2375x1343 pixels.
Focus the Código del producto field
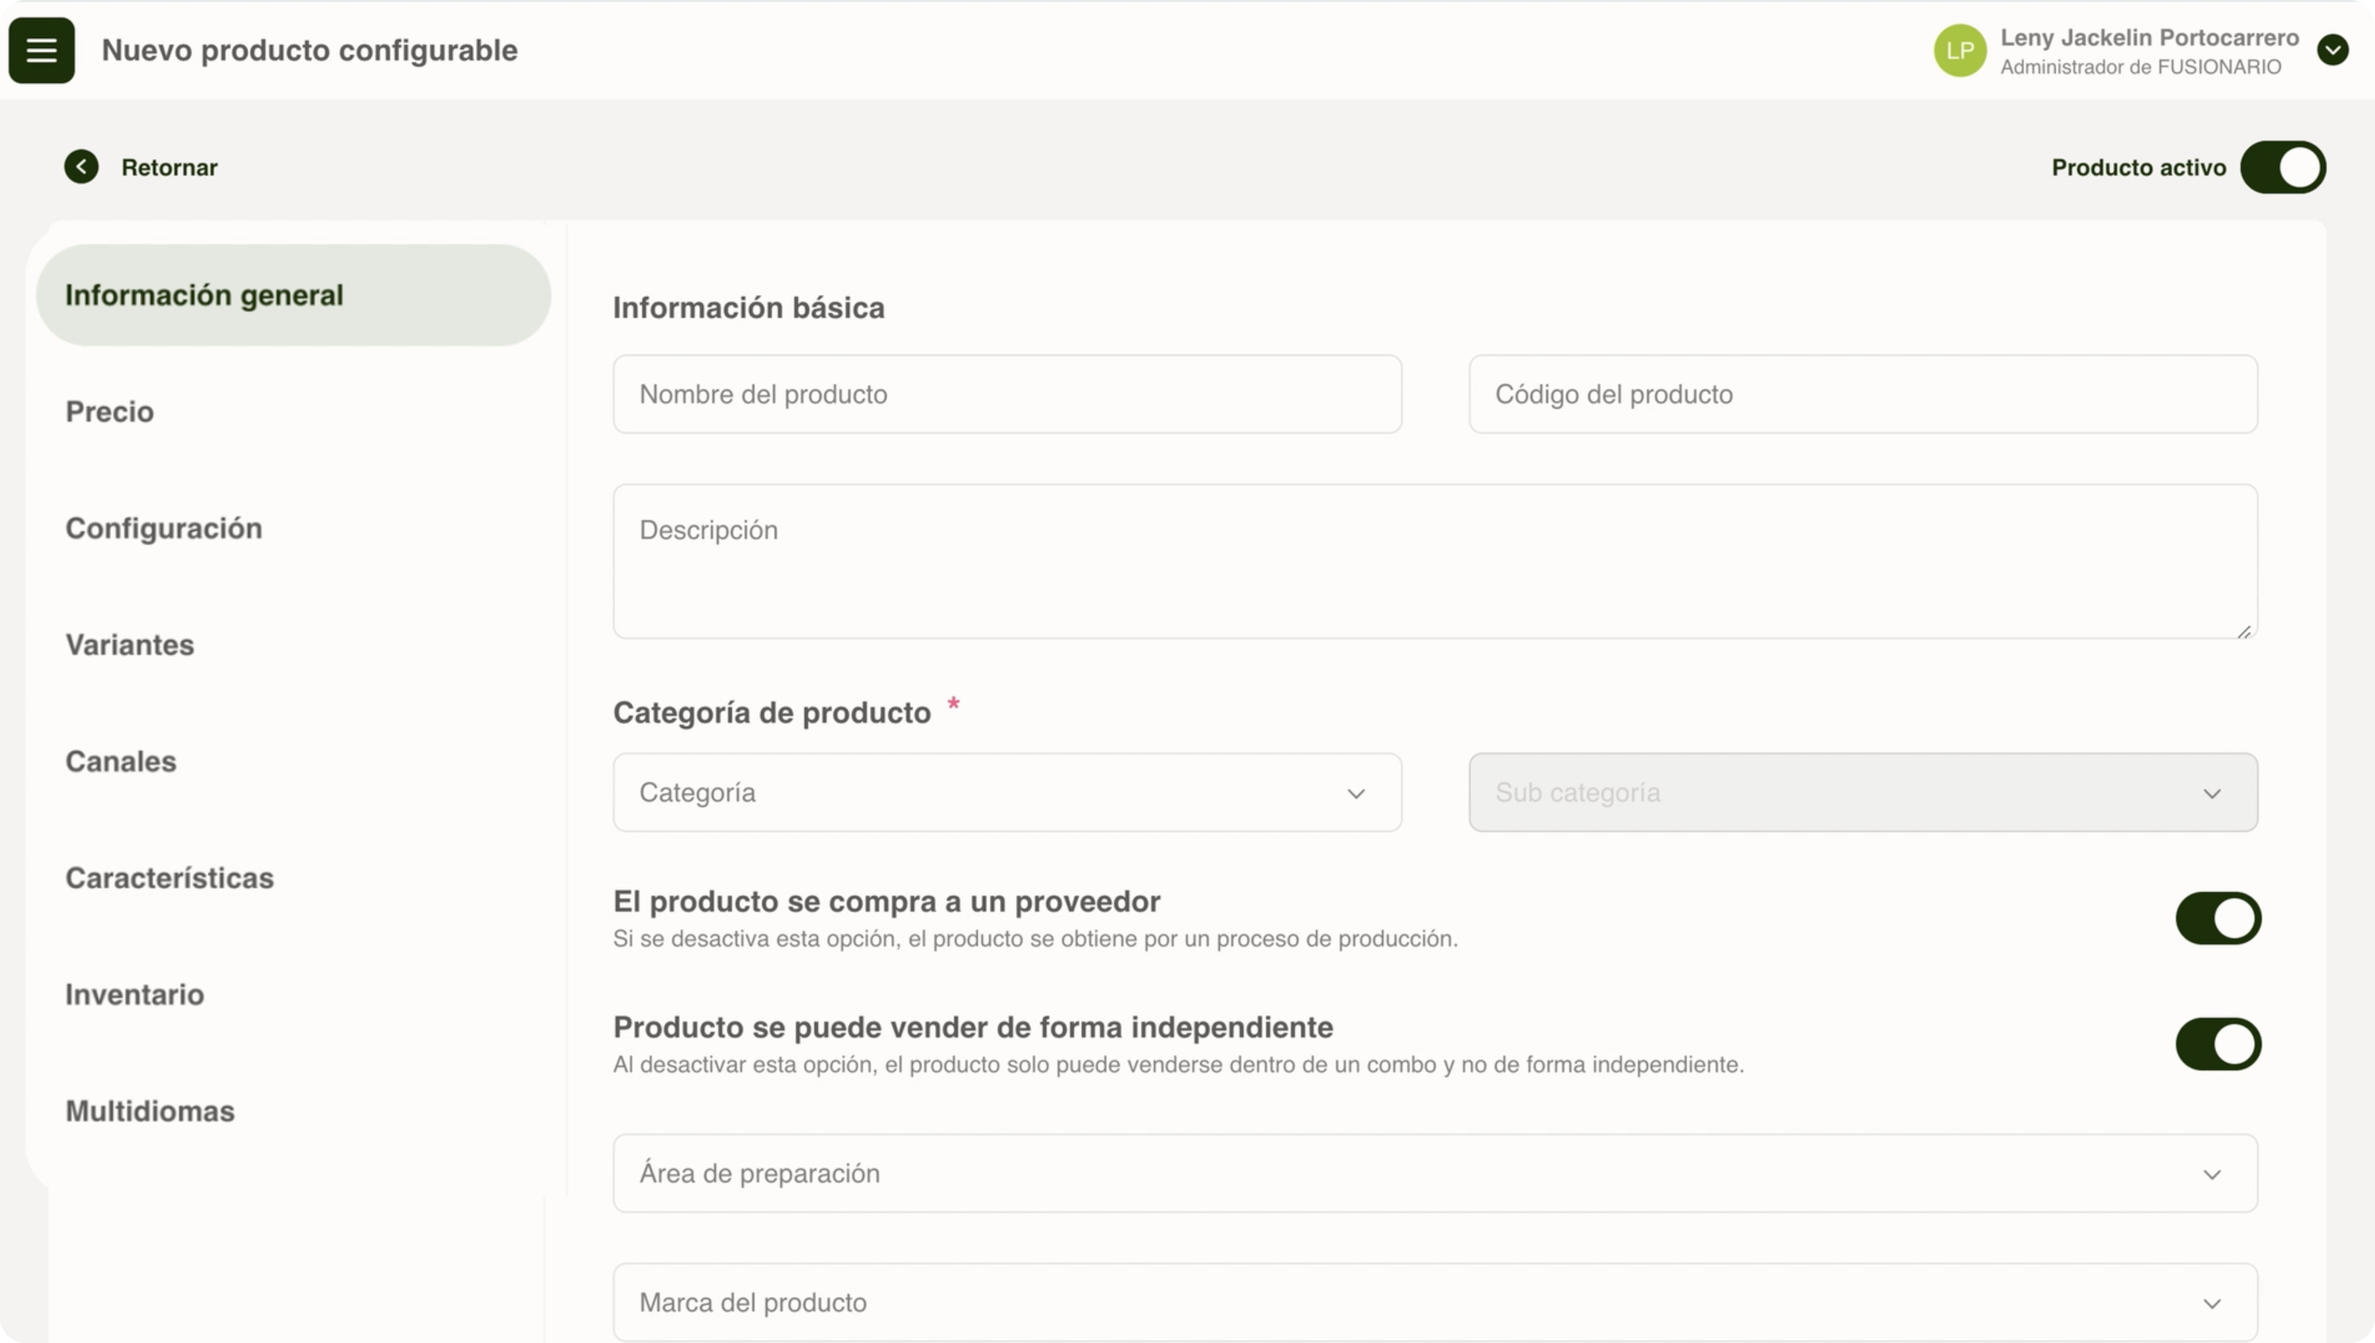[1862, 394]
